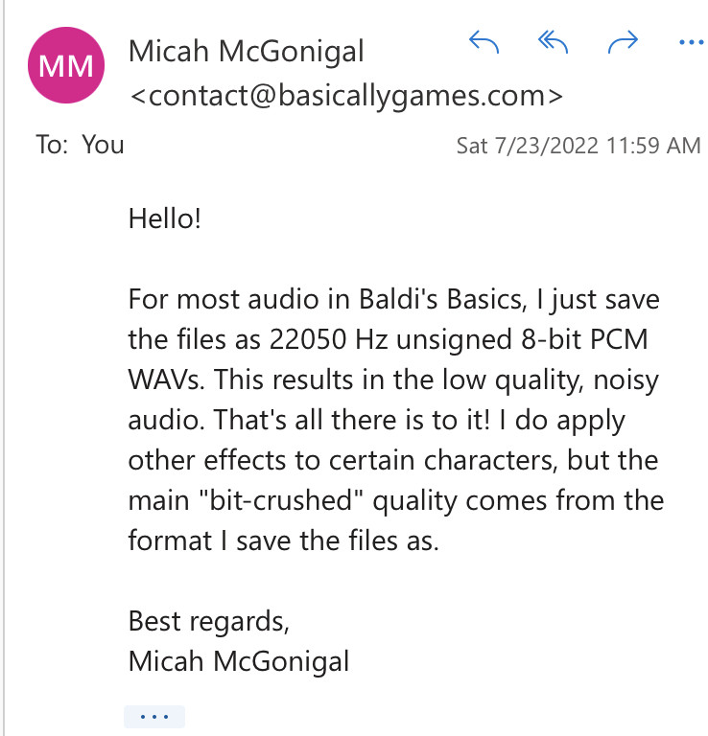Expand the collapsed message ellipsis below signature
Image resolution: width=708 pixels, height=736 pixels.
tap(153, 716)
